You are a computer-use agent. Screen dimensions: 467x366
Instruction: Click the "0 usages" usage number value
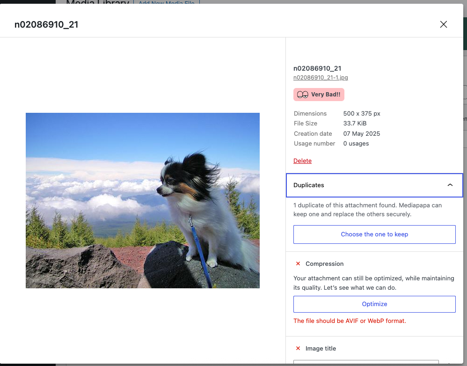(356, 144)
